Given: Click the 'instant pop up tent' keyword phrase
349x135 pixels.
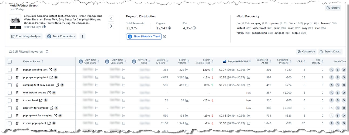Looking at the screenshot, I should click(35, 123).
